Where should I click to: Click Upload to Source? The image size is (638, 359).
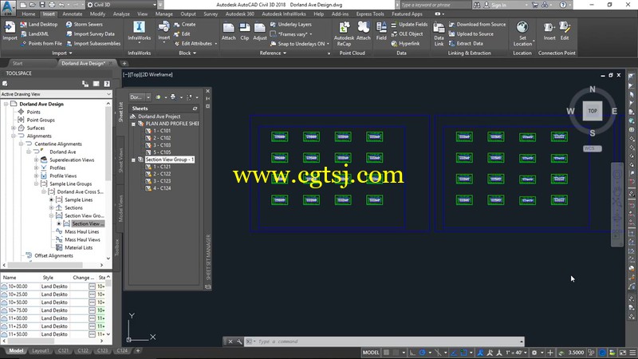471,34
